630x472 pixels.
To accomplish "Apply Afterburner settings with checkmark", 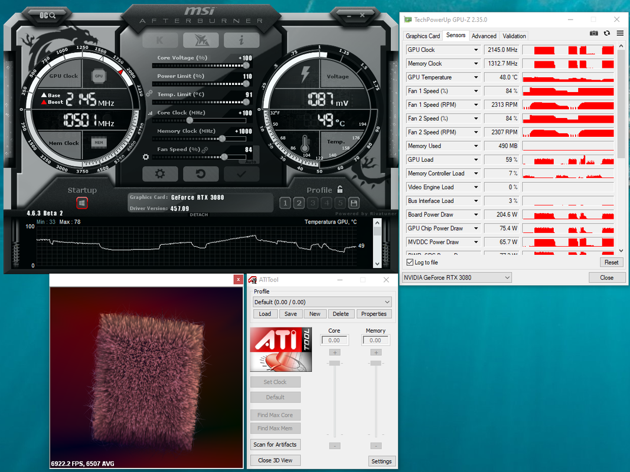I will coord(241,174).
